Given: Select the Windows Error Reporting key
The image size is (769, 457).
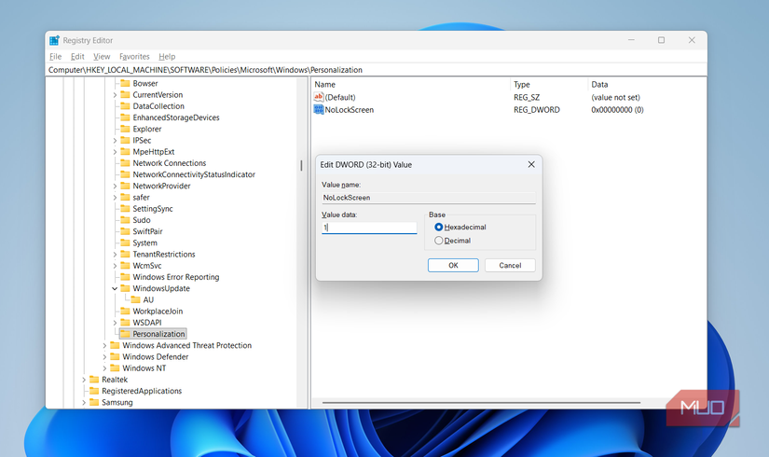Looking at the screenshot, I should [176, 277].
